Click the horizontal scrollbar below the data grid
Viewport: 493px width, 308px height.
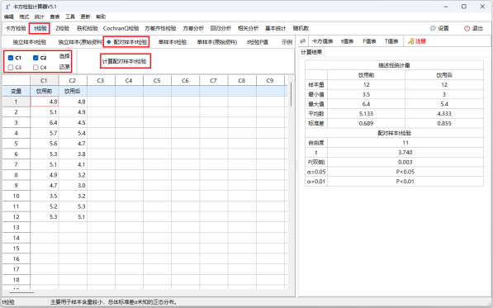coord(21,292)
